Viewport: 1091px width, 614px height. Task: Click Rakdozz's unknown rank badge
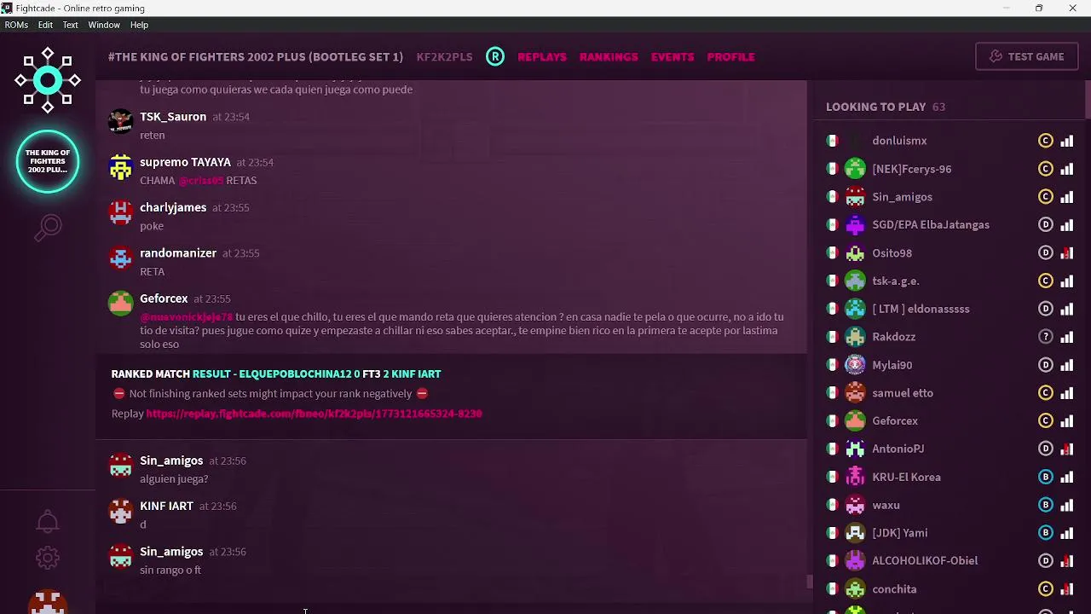click(x=1046, y=337)
